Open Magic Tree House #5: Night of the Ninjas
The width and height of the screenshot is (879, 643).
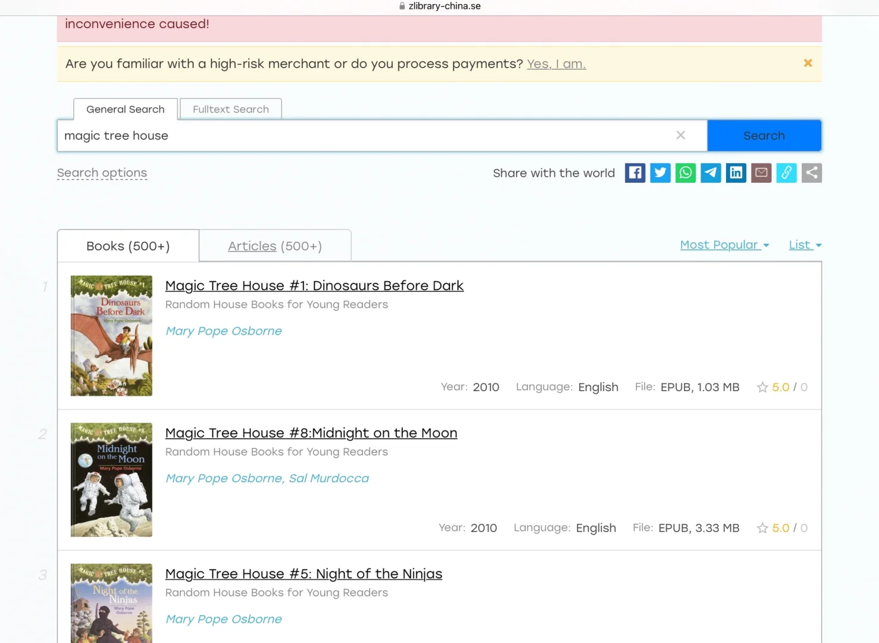pos(304,574)
